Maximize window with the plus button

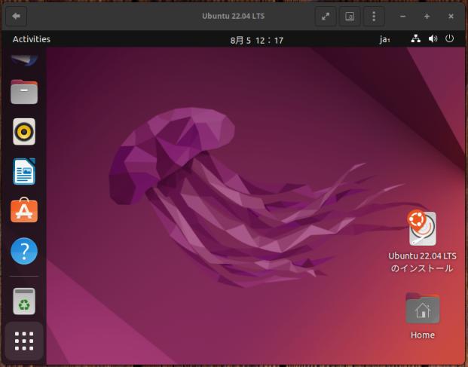coord(427,16)
